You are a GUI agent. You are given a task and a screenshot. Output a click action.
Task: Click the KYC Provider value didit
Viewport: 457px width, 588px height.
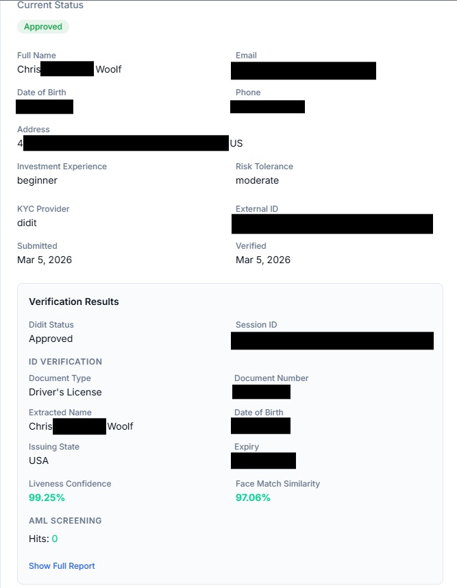(x=27, y=223)
